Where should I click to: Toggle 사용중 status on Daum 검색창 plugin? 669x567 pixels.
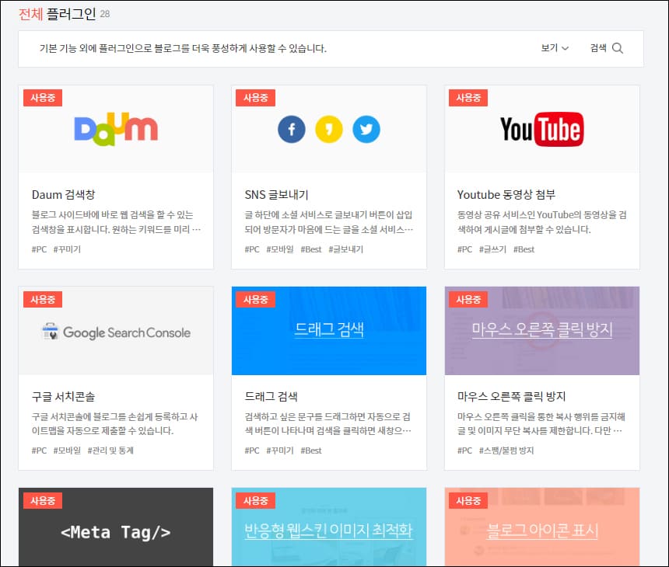[43, 97]
